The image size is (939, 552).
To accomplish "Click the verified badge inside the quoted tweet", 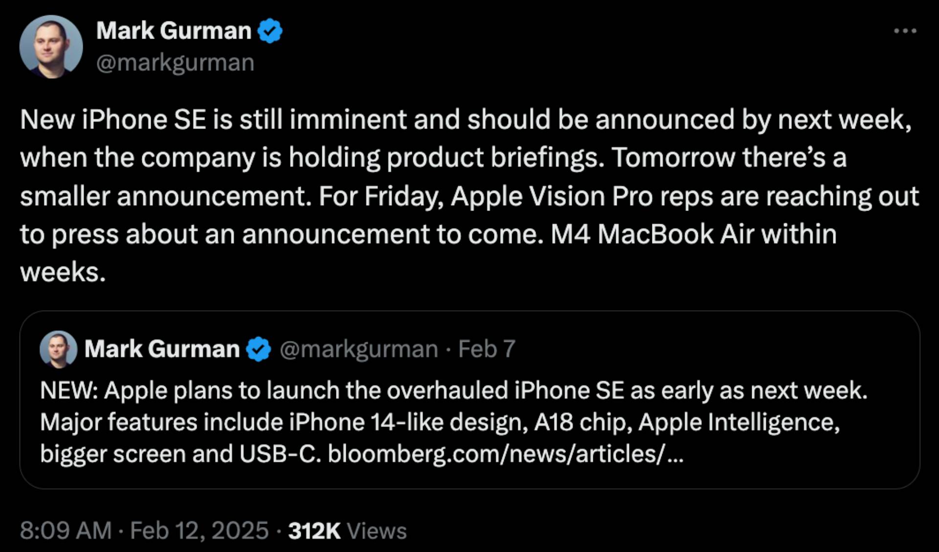I will [258, 349].
